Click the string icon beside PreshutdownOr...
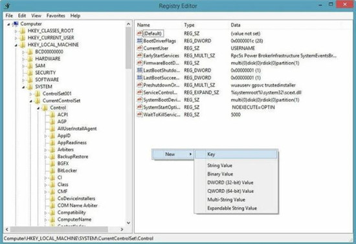 pyautogui.click(x=140, y=85)
